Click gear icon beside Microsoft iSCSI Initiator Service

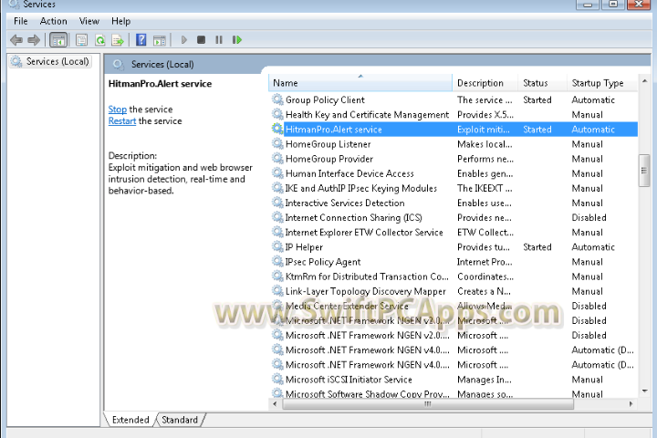[277, 379]
